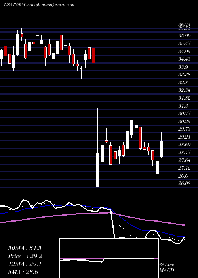The image size is (198, 278).
Task: Select the 31.82 price axis label
Action: (x=185, y=98)
